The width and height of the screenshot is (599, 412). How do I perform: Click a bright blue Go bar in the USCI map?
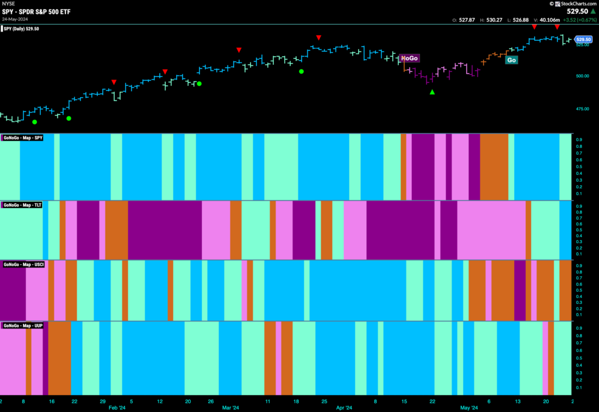pos(351,292)
